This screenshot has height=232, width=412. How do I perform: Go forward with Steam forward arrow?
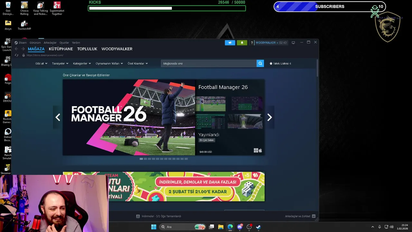23,49
